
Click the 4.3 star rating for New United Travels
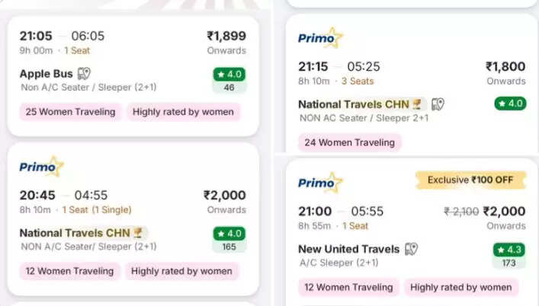(x=509, y=250)
